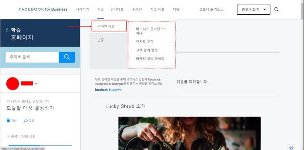
Task: Click the 주제로 검색 search field
Action: pyautogui.click(x=32, y=57)
